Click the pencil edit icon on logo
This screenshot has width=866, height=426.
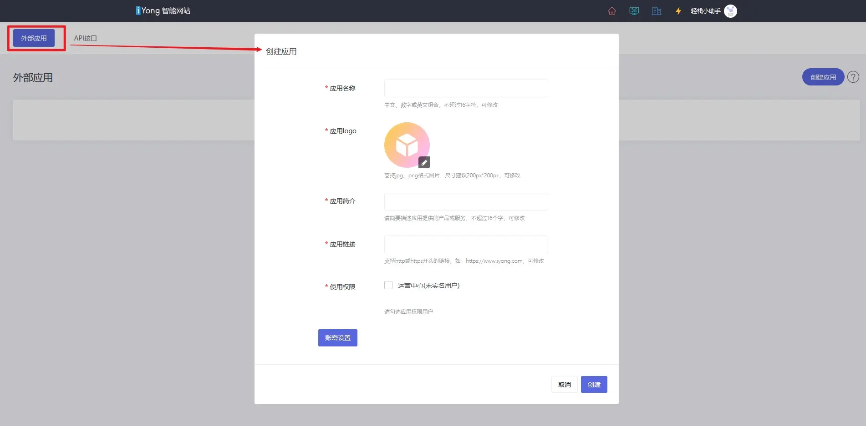[x=424, y=162]
